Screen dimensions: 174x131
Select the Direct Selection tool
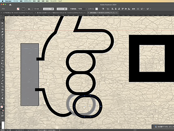click(x=2, y=23)
